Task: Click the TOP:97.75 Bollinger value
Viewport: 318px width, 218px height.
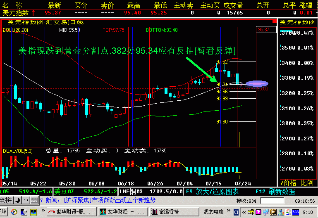Action: (114, 30)
